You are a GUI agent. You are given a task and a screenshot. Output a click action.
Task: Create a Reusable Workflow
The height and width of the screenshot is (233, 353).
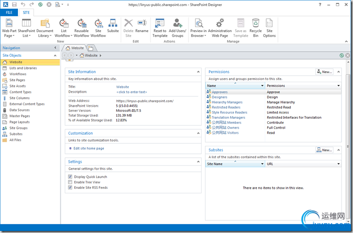point(82,28)
